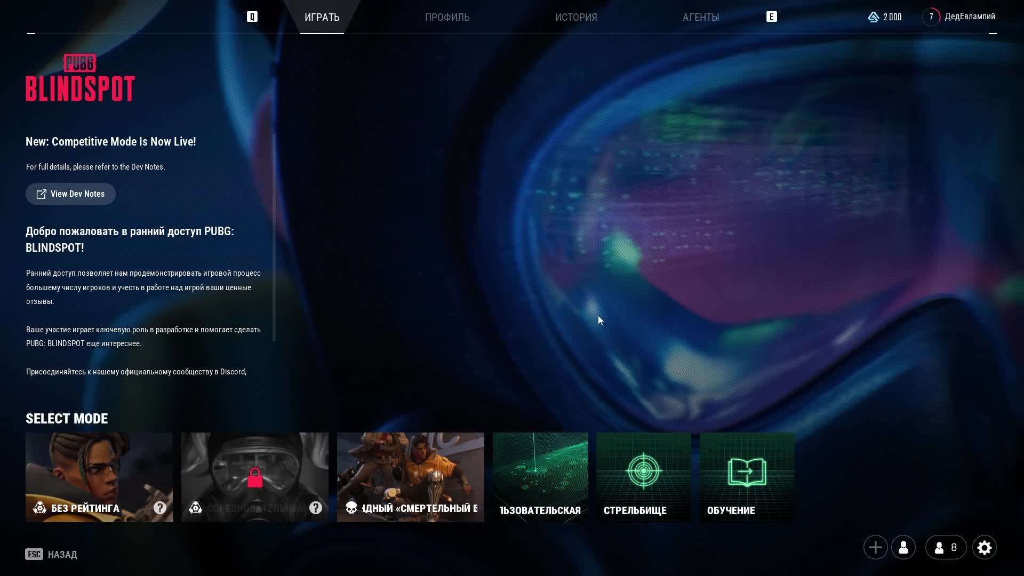Viewport: 1024px width, 576px height.
Task: Switch to the Профиль tab
Action: pyautogui.click(x=447, y=17)
